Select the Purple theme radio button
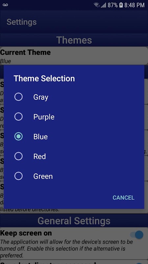The width and height of the screenshot is (148, 264). (18, 117)
